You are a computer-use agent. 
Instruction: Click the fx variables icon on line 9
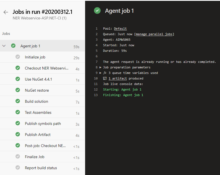click(105, 73)
